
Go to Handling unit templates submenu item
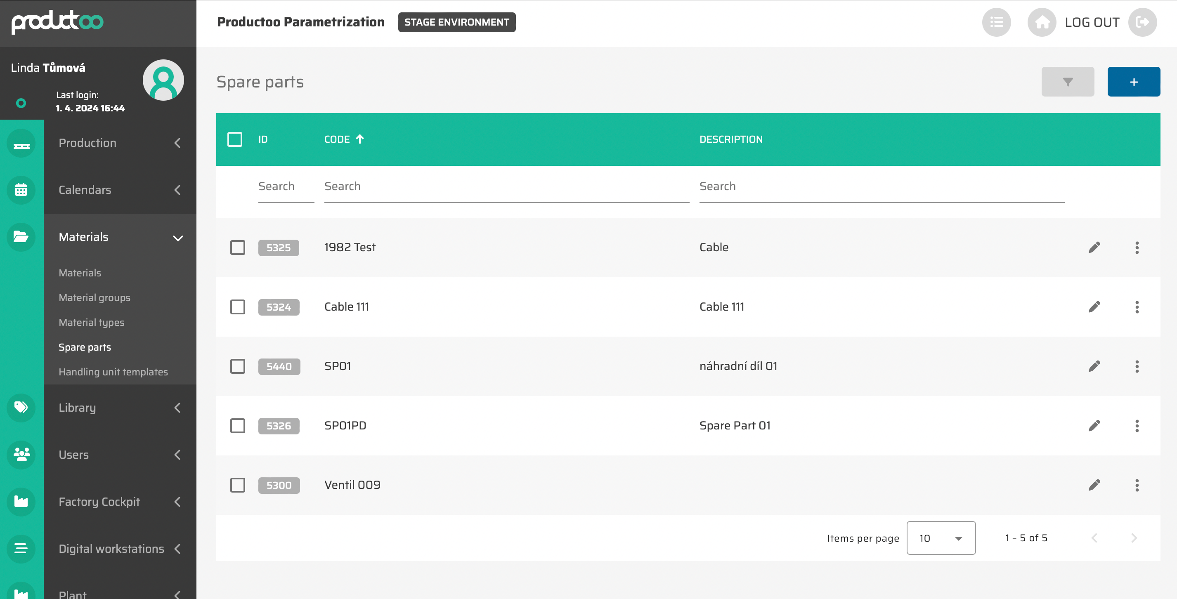pyautogui.click(x=113, y=372)
